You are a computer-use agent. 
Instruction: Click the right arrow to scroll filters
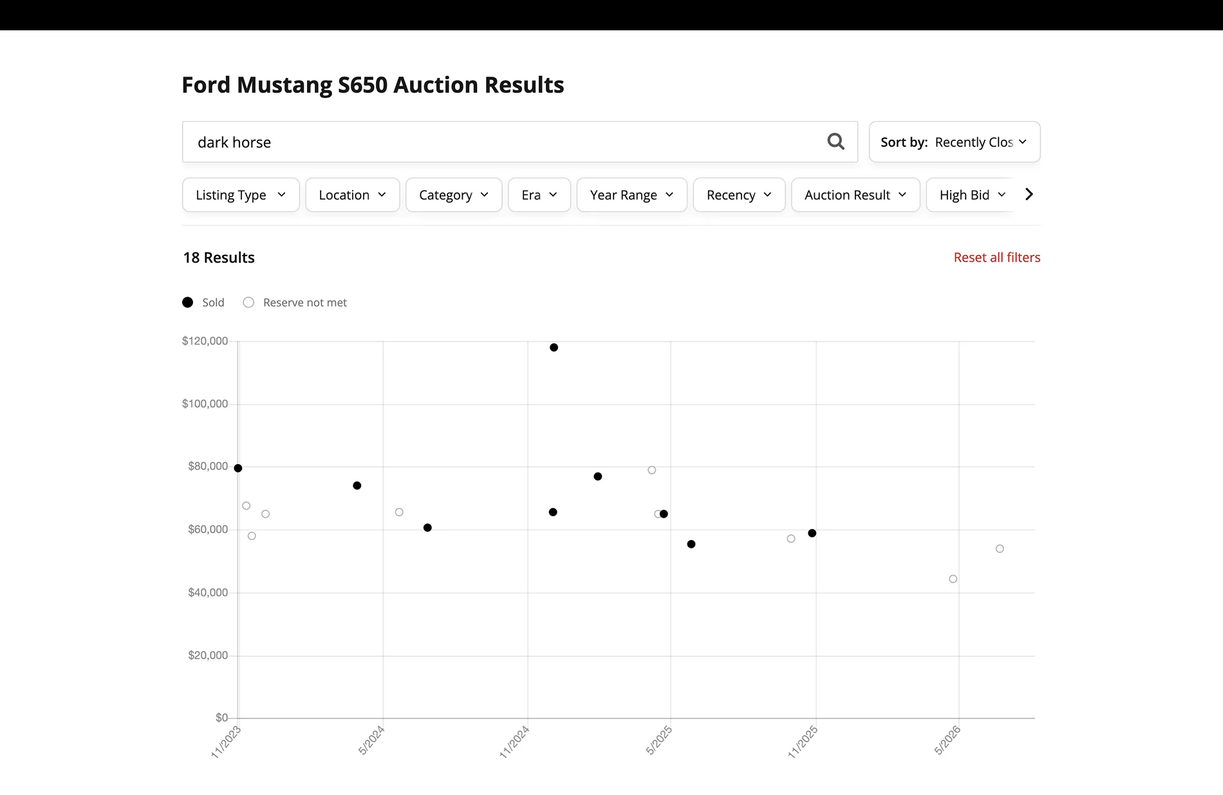(1029, 194)
